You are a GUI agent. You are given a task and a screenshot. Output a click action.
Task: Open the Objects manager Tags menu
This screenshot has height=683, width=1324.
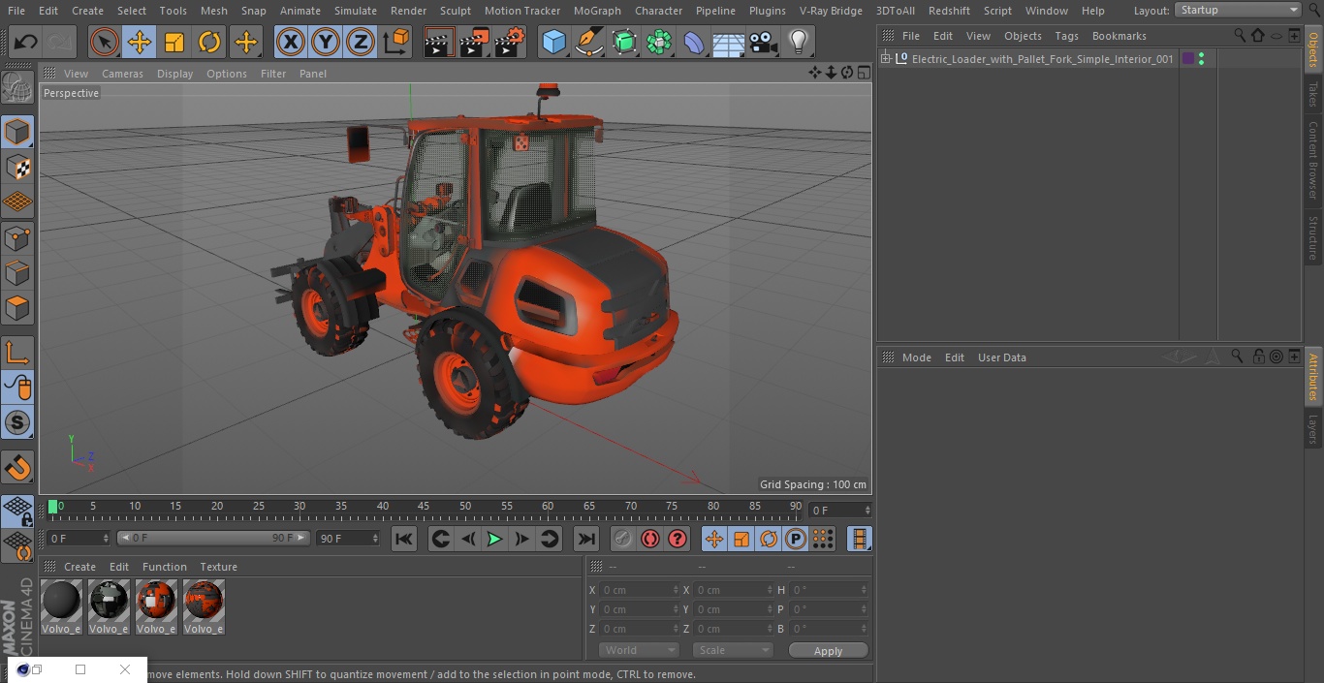(x=1066, y=36)
